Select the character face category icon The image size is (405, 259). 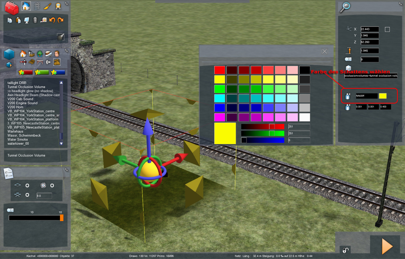(x=57, y=54)
